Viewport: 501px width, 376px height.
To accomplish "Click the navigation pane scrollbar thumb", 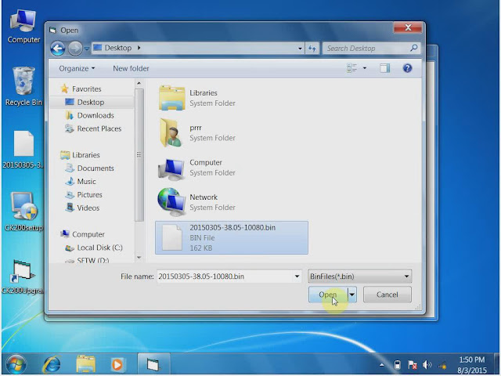I will 139,155.
